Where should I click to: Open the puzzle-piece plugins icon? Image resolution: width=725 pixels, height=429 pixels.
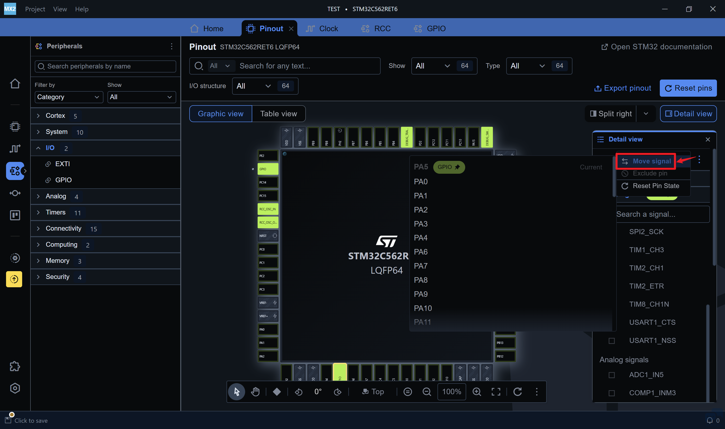(15, 366)
